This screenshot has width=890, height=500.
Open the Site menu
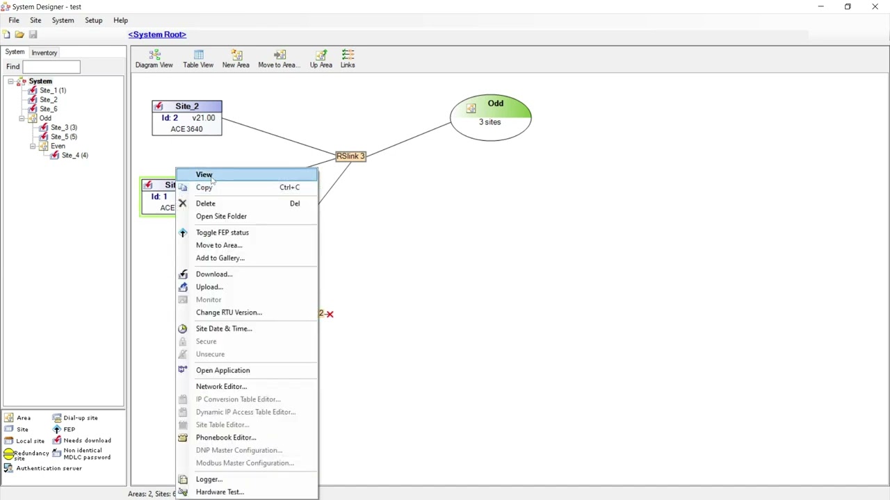[x=35, y=20]
